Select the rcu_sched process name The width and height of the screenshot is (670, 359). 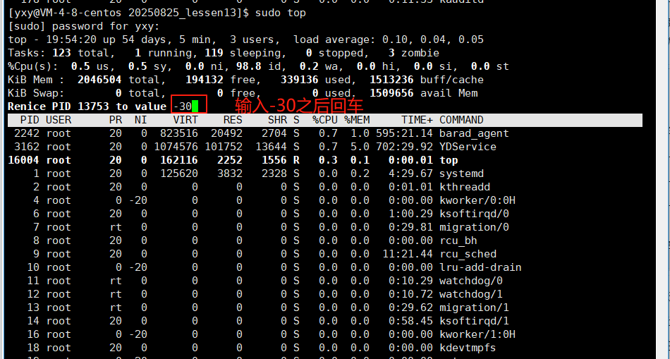(468, 254)
